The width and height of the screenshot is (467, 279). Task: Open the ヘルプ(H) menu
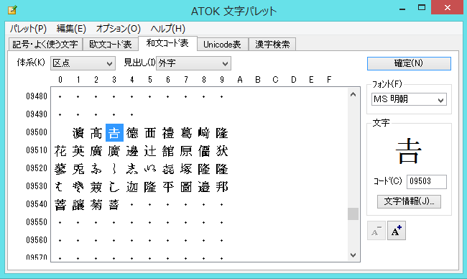167,29
